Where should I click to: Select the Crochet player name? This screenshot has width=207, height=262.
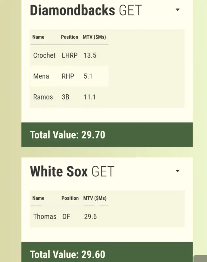pos(44,55)
